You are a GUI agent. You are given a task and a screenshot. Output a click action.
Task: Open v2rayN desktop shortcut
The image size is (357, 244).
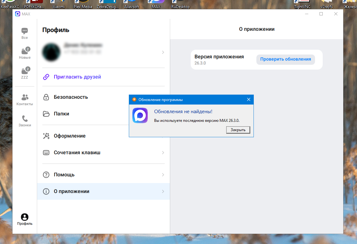pyautogui.click(x=327, y=4)
